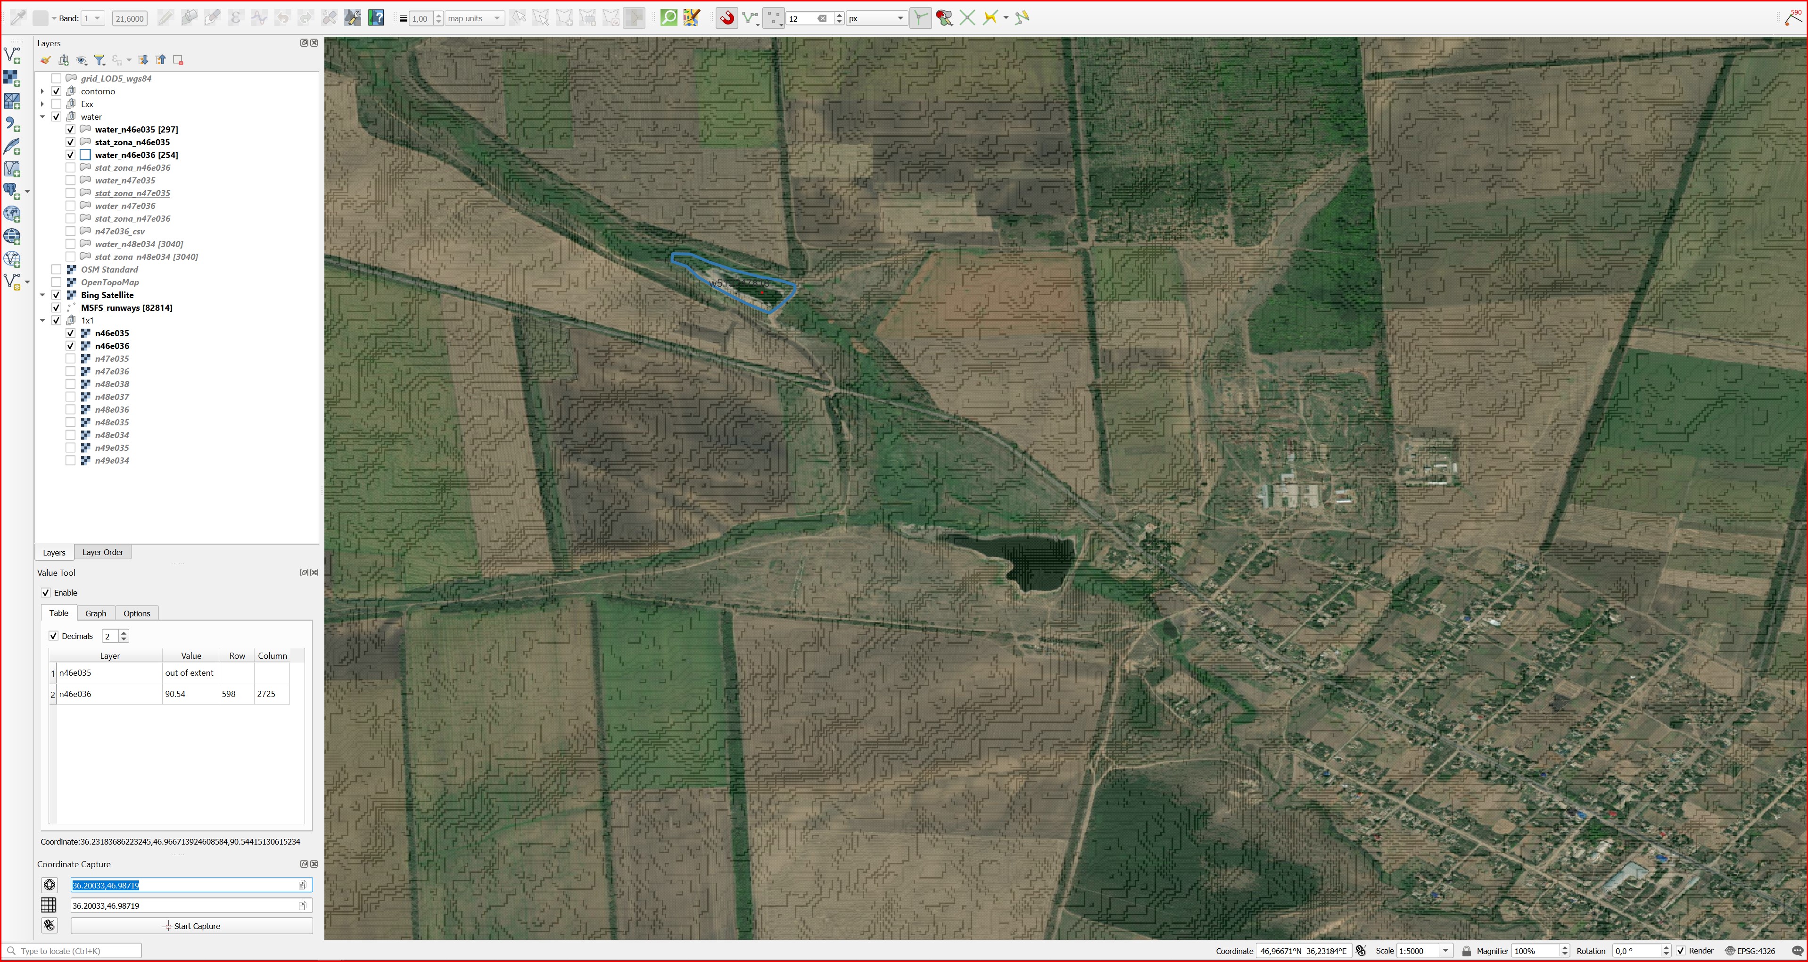Image resolution: width=1808 pixels, height=962 pixels.
Task: Click the green magnifier search icon
Action: [669, 17]
